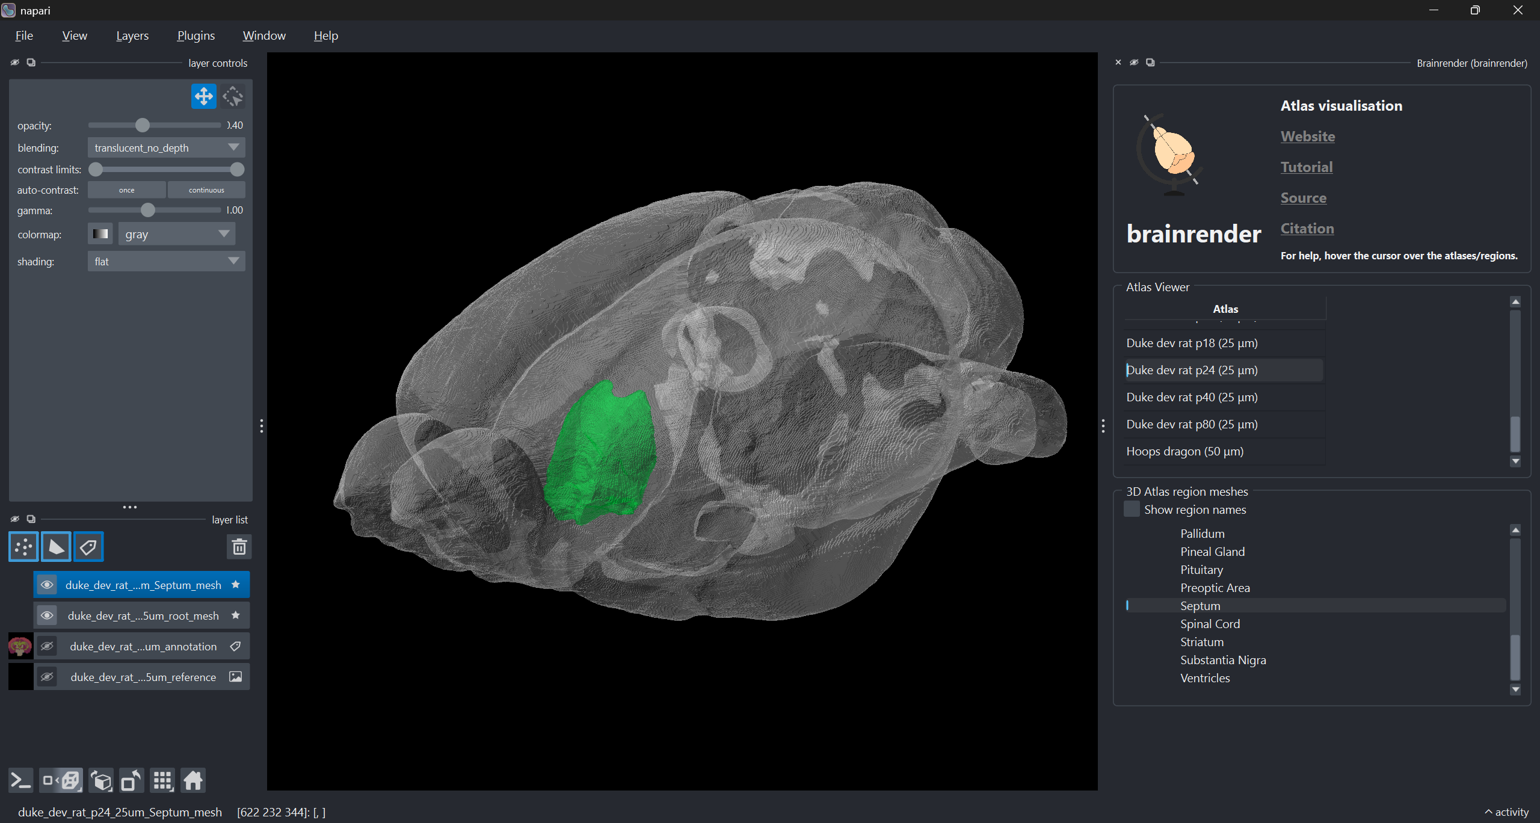The width and height of the screenshot is (1540, 823).
Task: Hide the Septum_mesh layer
Action: pyautogui.click(x=47, y=585)
